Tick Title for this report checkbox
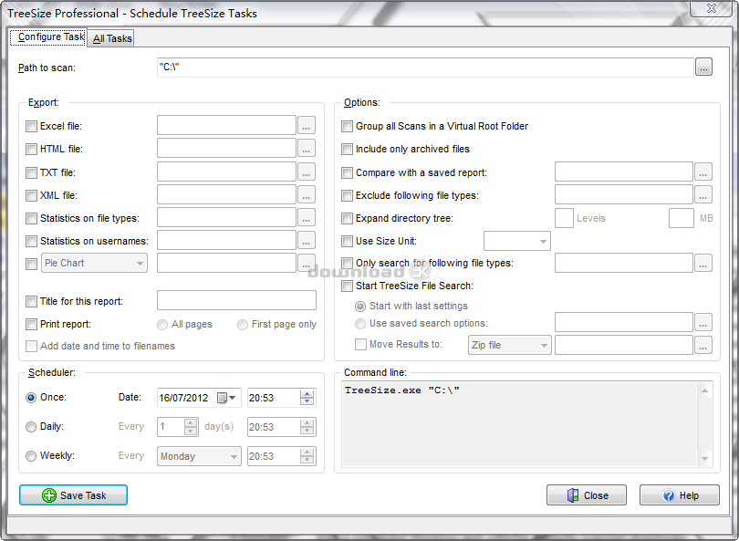 click(31, 302)
